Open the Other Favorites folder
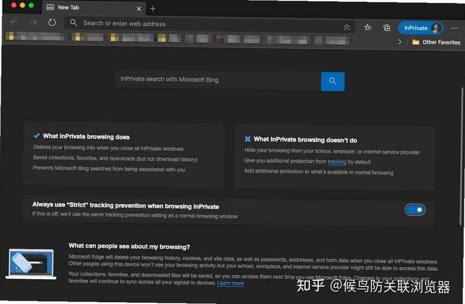Screen dimensions: 465x304 click(437, 42)
